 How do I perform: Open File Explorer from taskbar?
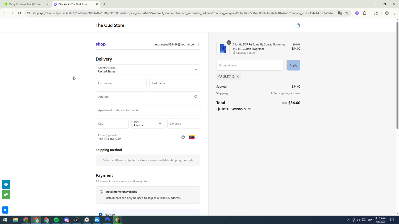15,220
